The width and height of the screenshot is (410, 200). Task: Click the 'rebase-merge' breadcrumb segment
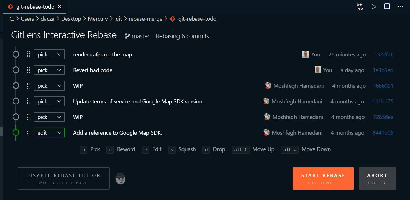click(145, 19)
